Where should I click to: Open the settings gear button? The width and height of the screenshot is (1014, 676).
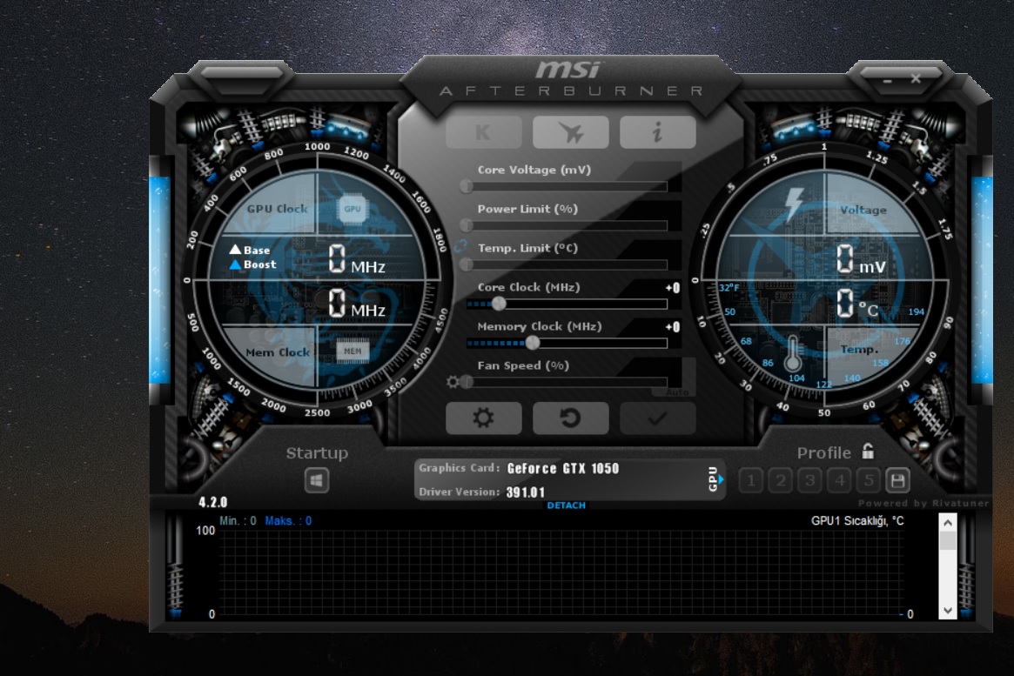click(x=484, y=418)
